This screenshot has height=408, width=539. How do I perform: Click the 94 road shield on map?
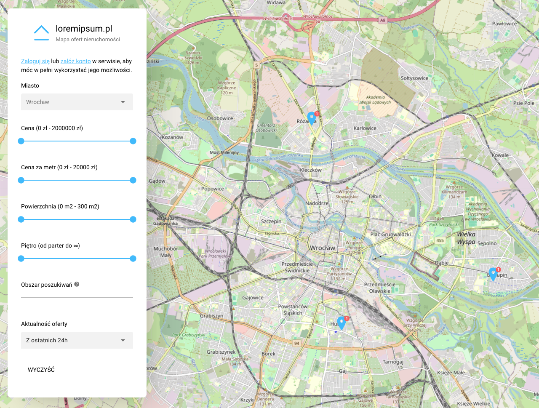click(297, 343)
